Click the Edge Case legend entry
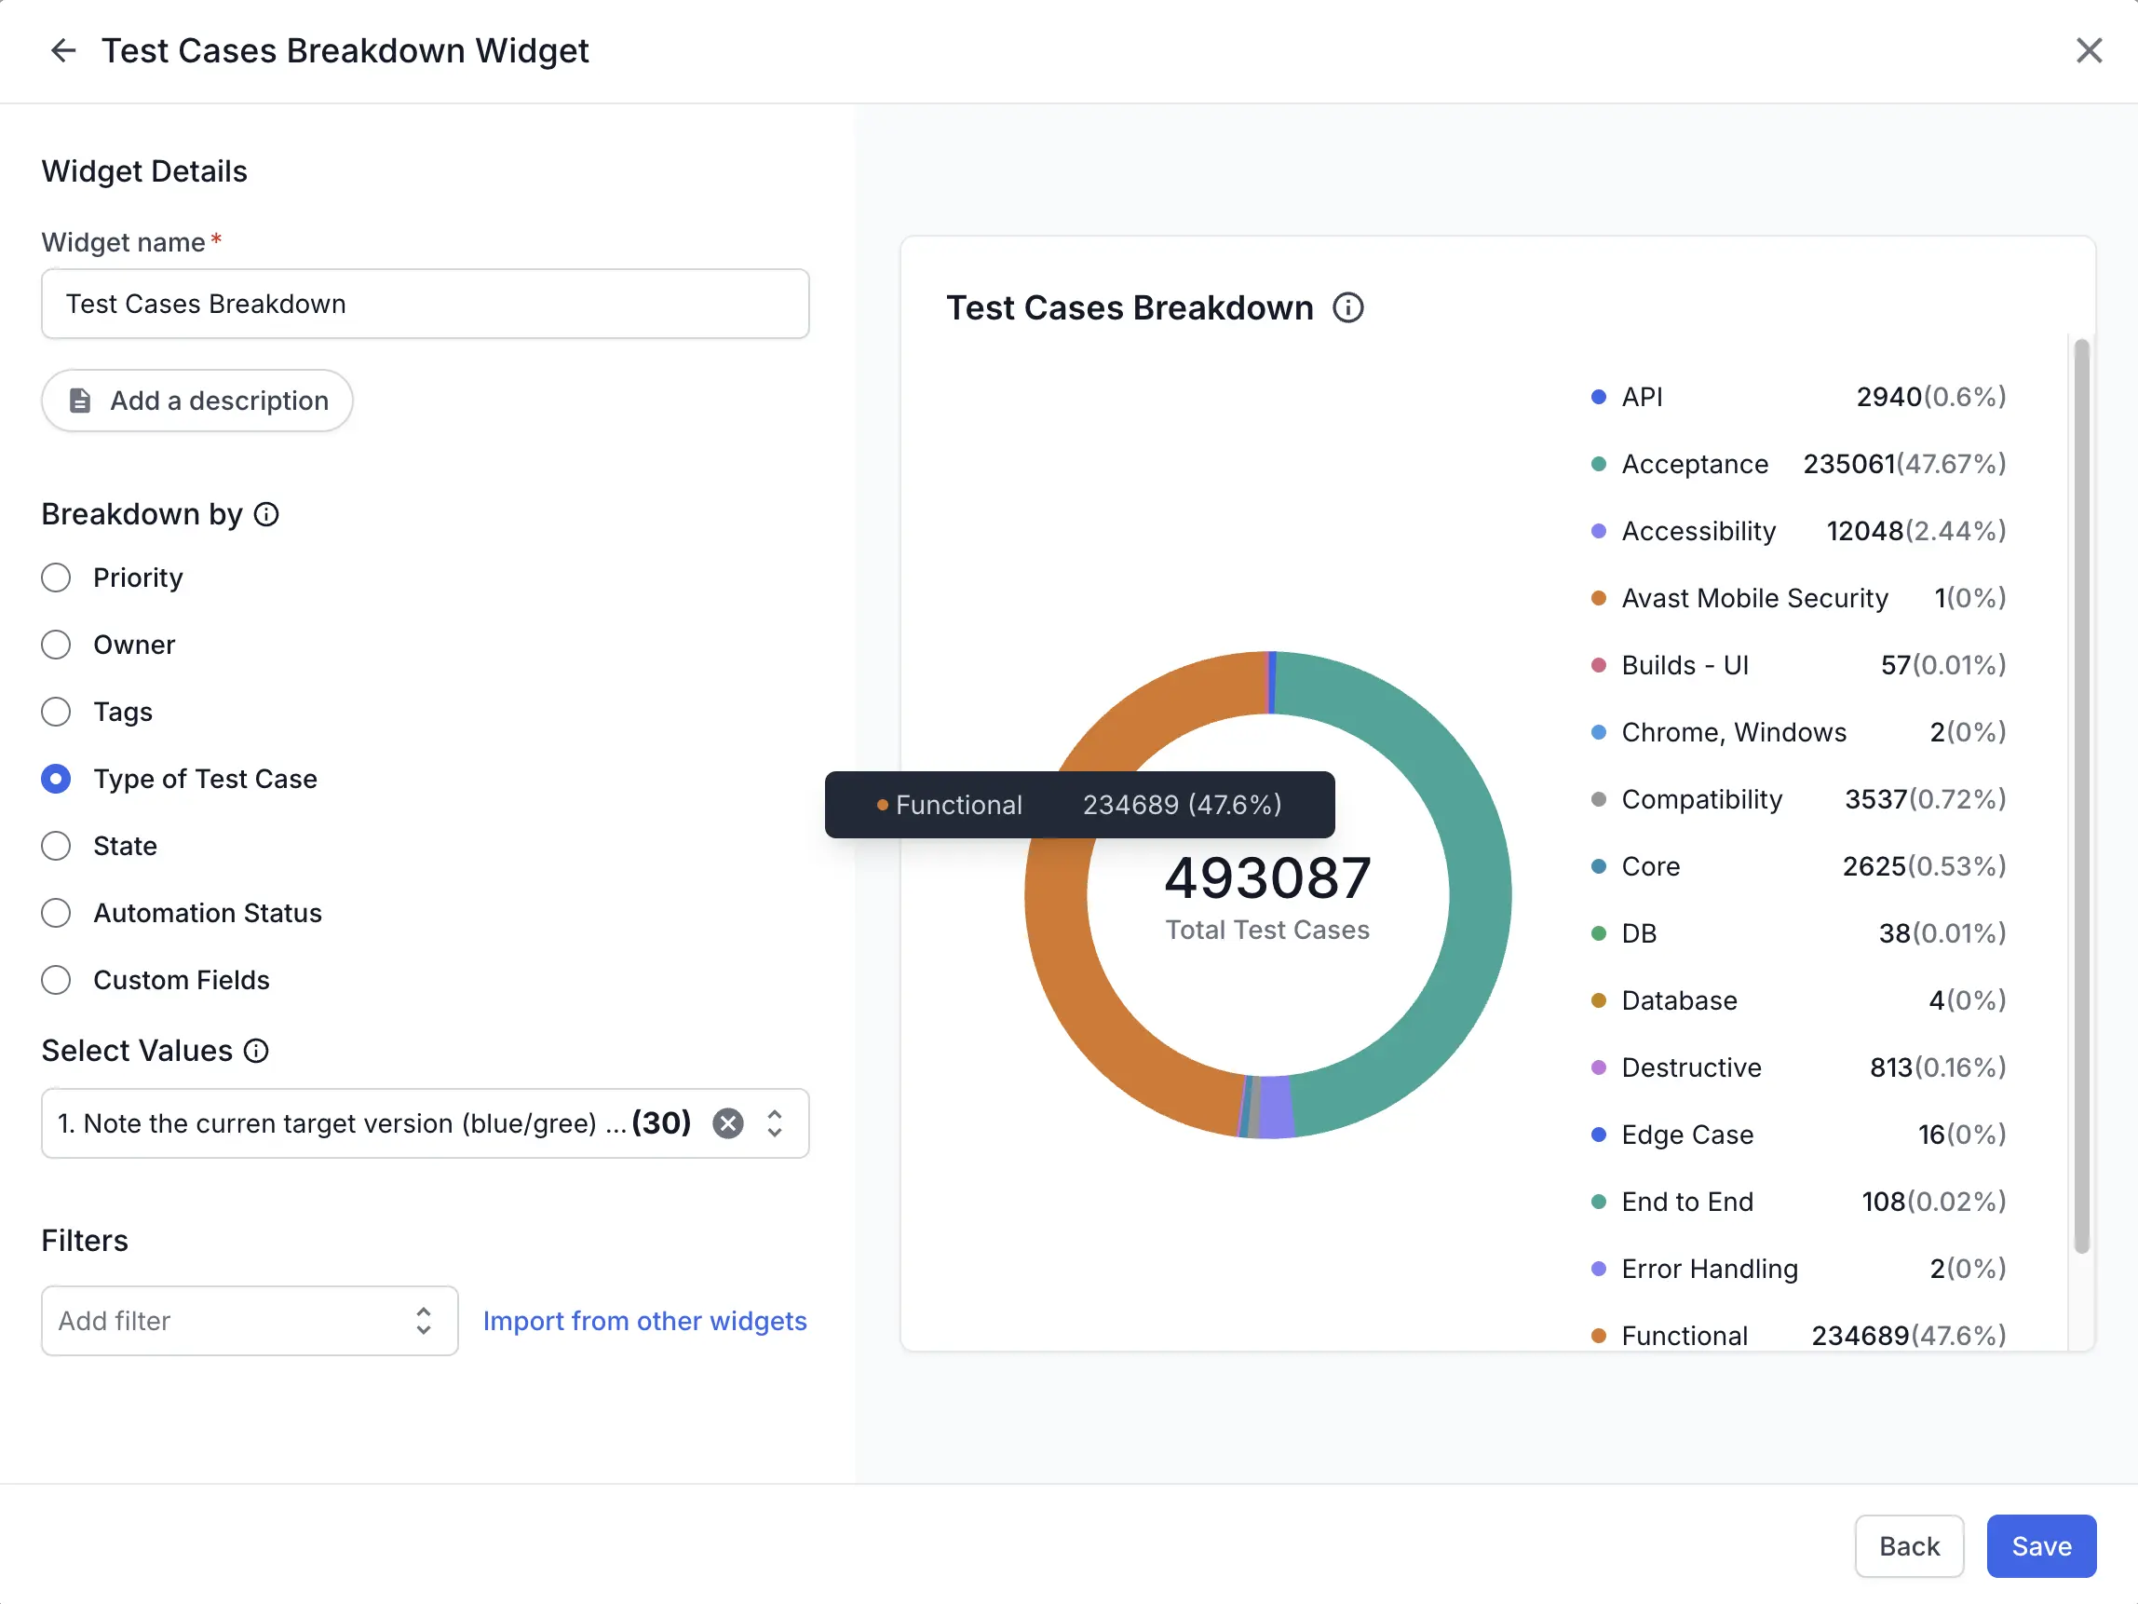This screenshot has height=1604, width=2138. 1798,1135
